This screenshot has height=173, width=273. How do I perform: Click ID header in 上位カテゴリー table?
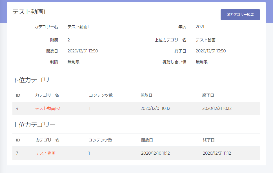click(18, 140)
